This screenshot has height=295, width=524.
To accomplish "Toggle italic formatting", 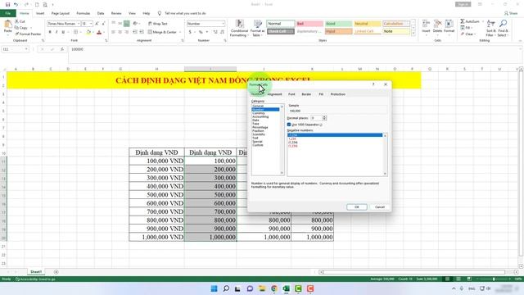I will (56, 32).
